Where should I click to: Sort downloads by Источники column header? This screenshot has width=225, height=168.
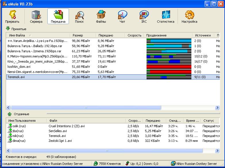click(x=203, y=35)
